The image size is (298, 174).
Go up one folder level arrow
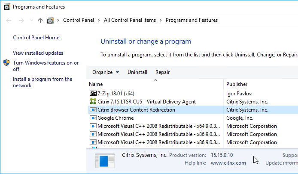pyautogui.click(x=40, y=20)
